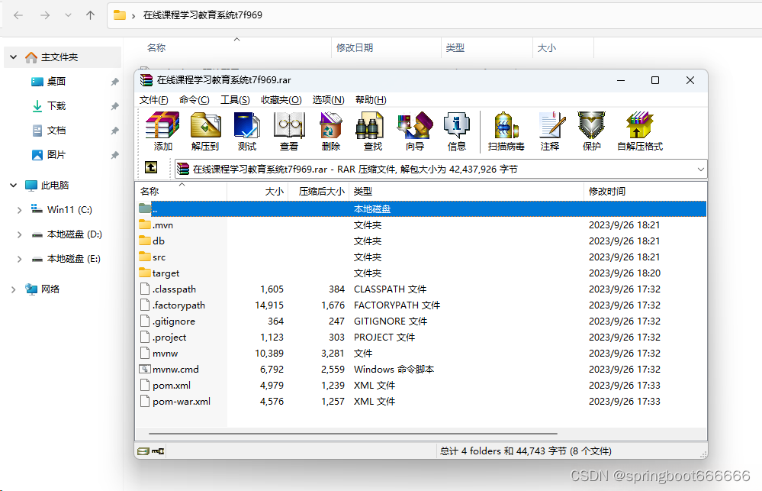Open Desktop (桌面) in Explorer sidebar
This screenshot has height=491, width=762.
[56, 81]
